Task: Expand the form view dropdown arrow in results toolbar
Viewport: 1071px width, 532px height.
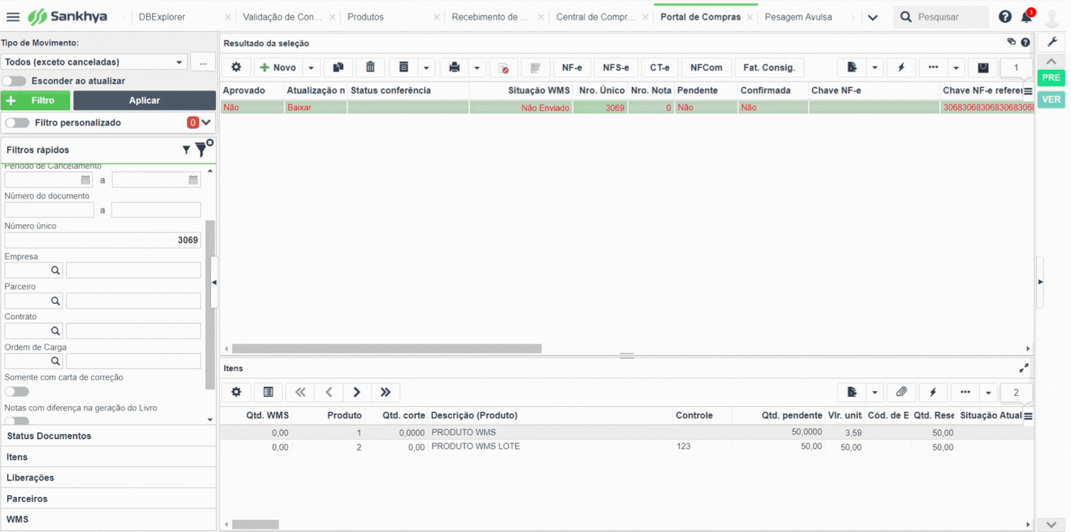Action: pyautogui.click(x=426, y=68)
